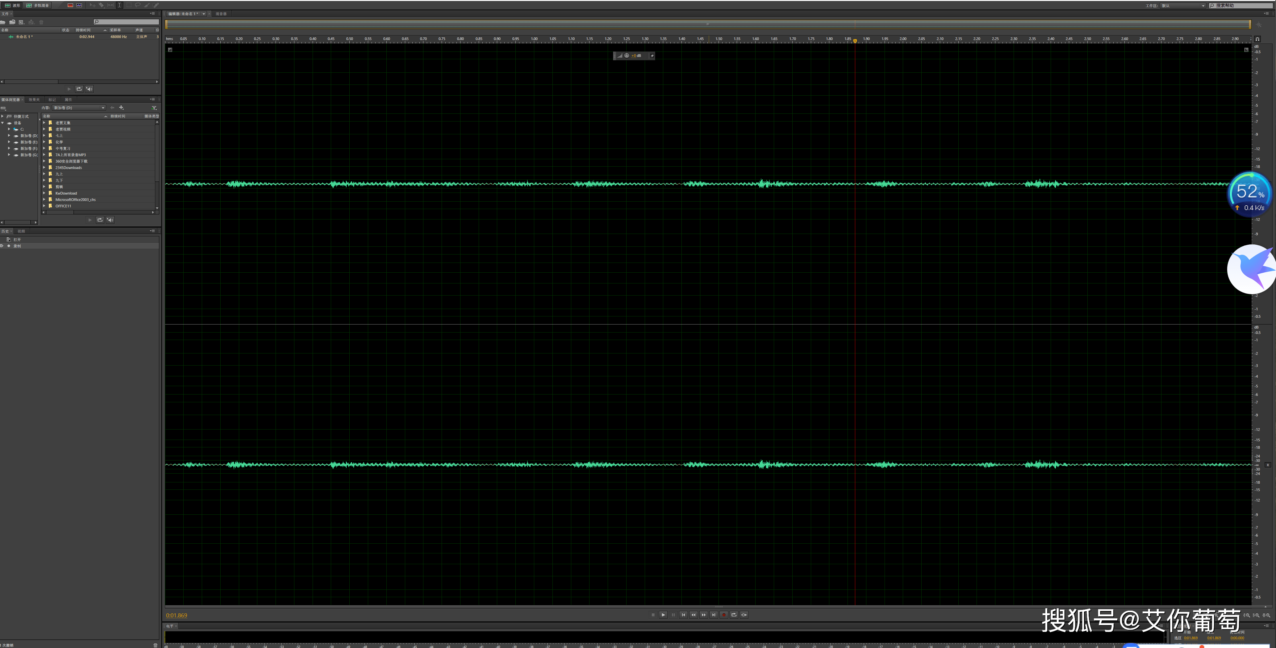Move playhead to next marker
1276x648 pixels.
pyautogui.click(x=714, y=615)
